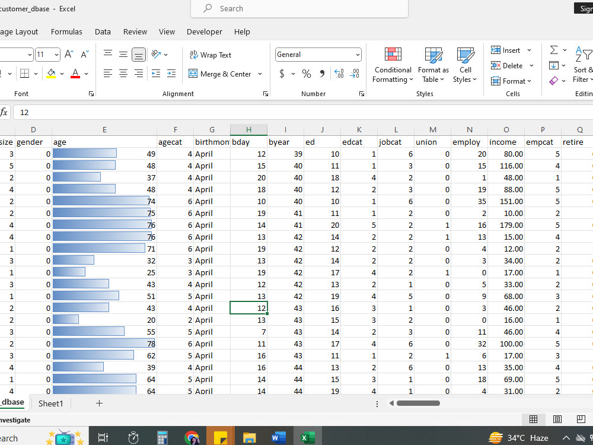Align text right
The image size is (593, 445).
pyautogui.click(x=139, y=74)
